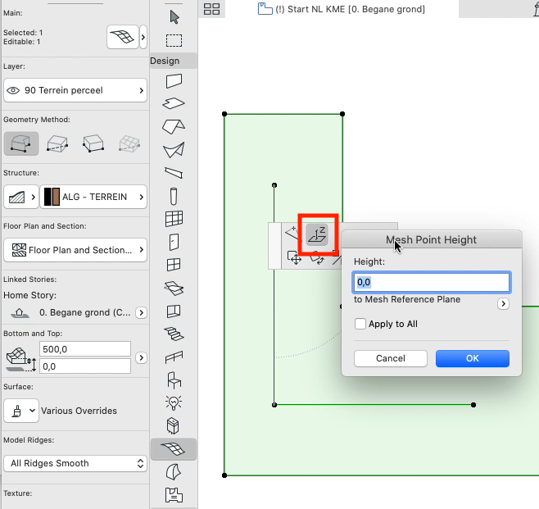Click the rotate pet palette icon
Viewport: 539px width, 509px height.
point(317,259)
